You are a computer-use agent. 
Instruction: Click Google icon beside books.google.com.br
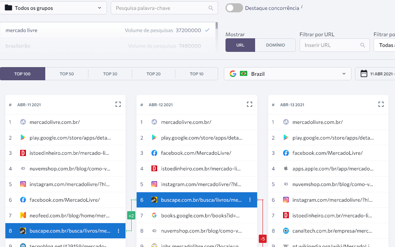click(x=154, y=215)
